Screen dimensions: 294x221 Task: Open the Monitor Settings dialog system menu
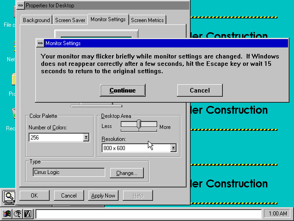click(40, 43)
